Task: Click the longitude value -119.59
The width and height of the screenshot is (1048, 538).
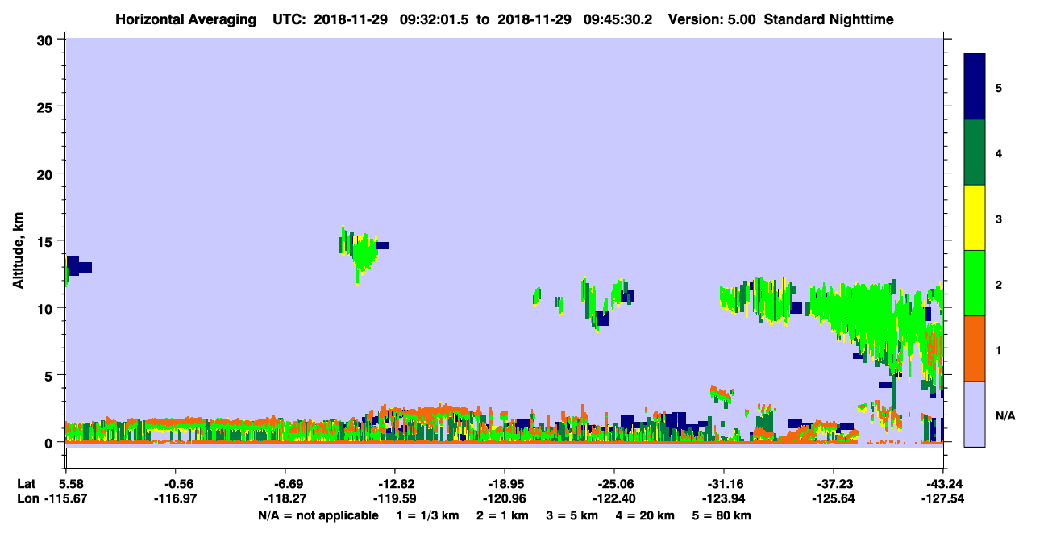Action: 394,498
